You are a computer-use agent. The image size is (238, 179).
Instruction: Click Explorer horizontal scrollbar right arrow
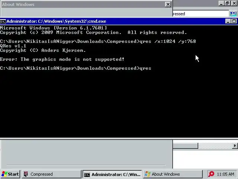tap(235, 146)
